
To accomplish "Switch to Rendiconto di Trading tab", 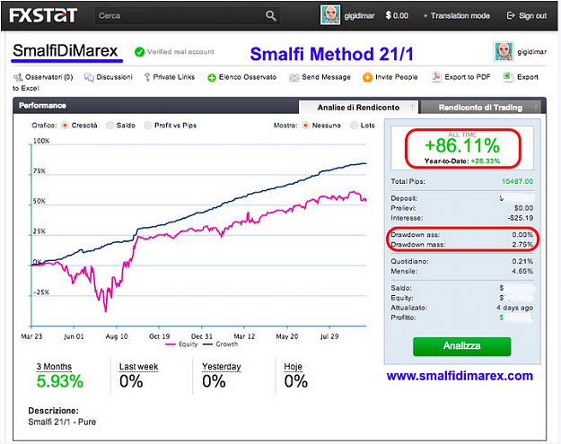I will coord(480,108).
